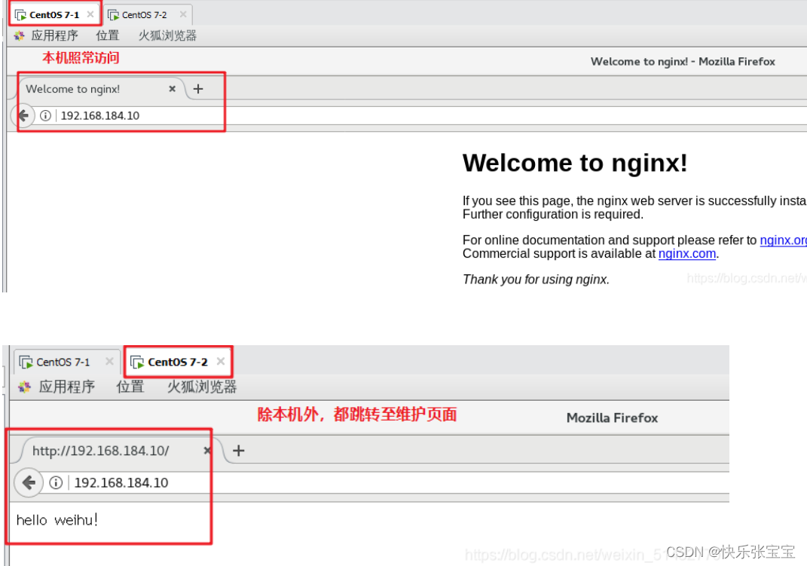The width and height of the screenshot is (807, 566).
Task: Click the back arrow in the maintenance page window
Action: point(29,482)
